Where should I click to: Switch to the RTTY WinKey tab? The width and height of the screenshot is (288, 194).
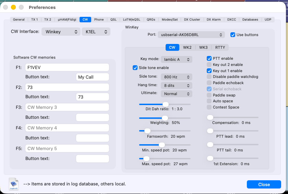point(220,47)
